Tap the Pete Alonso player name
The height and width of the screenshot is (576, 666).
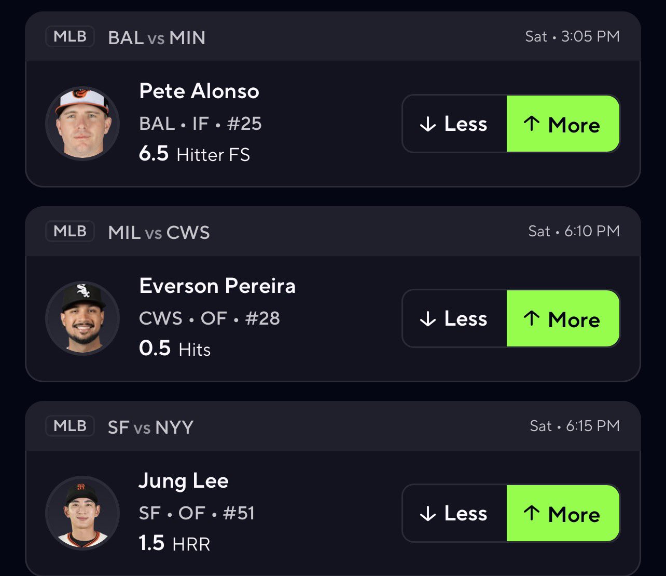199,91
